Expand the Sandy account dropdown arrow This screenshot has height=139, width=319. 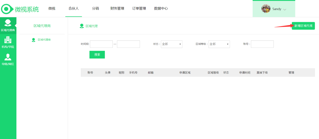pos(285,10)
